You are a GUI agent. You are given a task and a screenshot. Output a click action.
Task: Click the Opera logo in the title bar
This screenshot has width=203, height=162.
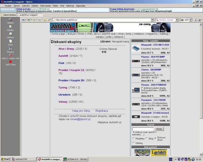tap(2, 2)
